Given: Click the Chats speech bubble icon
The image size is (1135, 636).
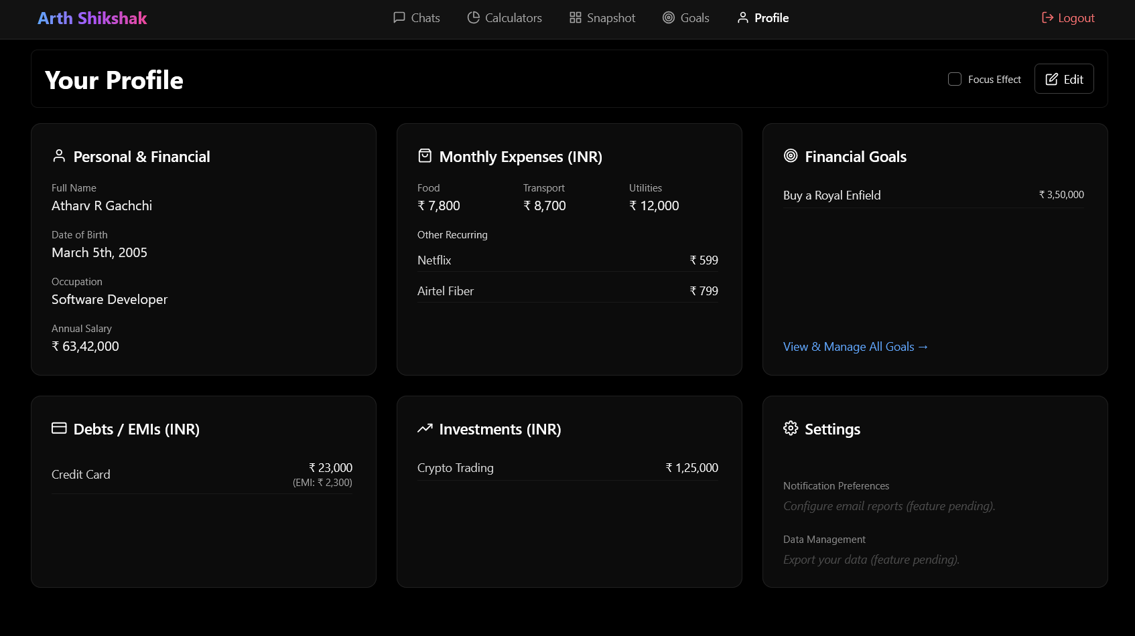Looking at the screenshot, I should [x=399, y=17].
